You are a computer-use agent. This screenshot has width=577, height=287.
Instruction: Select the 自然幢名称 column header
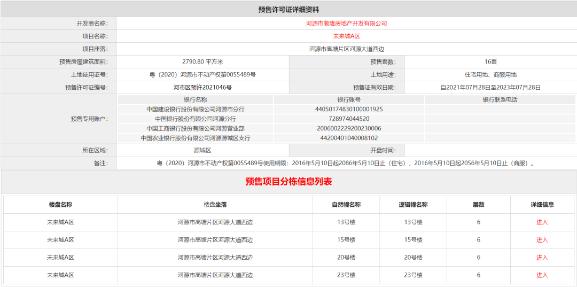click(346, 205)
